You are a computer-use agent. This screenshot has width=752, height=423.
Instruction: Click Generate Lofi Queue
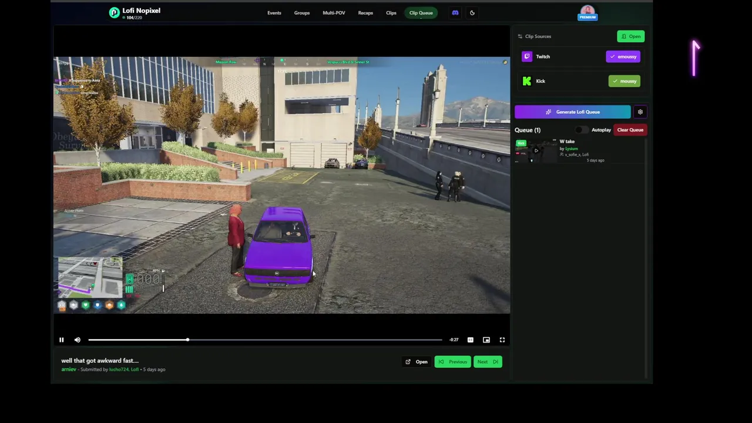coord(573,112)
